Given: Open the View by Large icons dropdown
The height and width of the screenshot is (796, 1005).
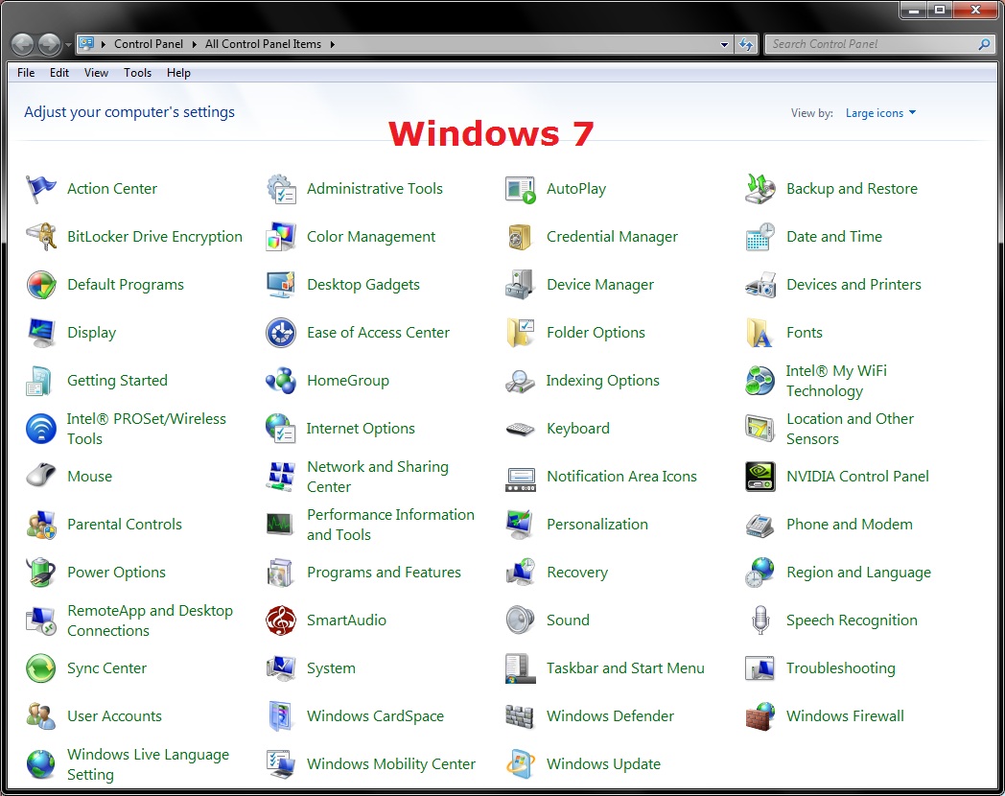Looking at the screenshot, I should tap(880, 113).
